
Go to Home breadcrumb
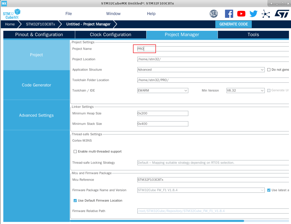10,24
